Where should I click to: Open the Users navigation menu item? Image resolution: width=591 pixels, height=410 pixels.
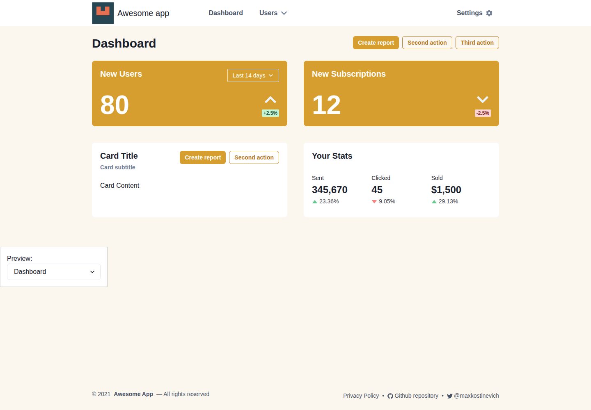(x=273, y=13)
